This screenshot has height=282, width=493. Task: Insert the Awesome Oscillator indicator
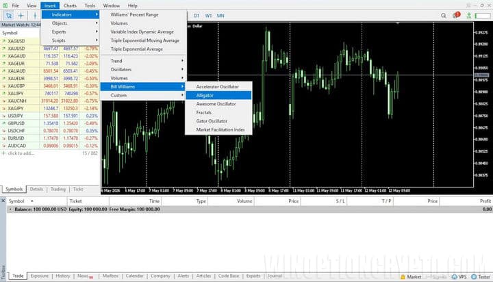coord(218,104)
